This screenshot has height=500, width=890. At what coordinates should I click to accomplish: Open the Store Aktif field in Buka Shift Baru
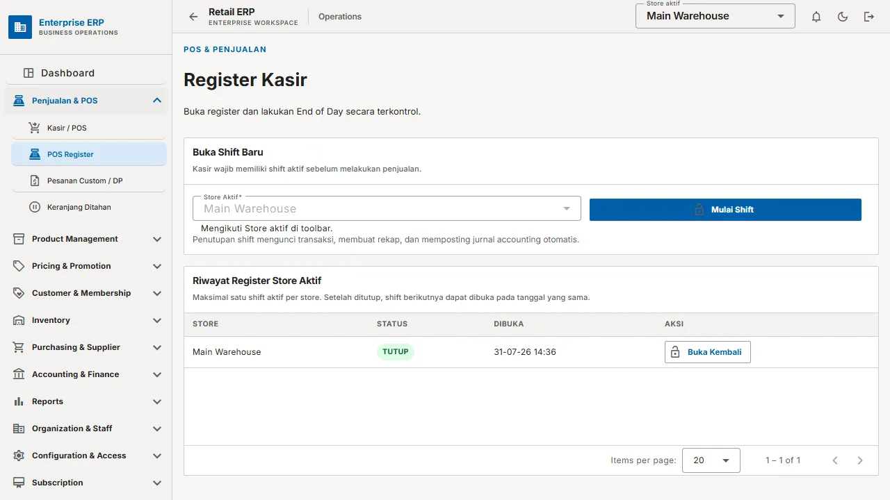pyautogui.click(x=387, y=208)
